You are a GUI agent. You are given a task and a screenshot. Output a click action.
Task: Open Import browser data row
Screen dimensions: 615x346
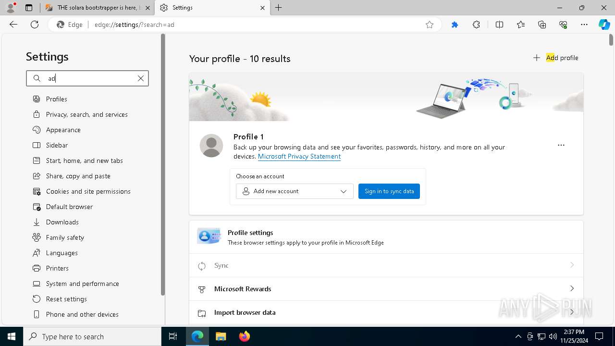click(x=386, y=312)
